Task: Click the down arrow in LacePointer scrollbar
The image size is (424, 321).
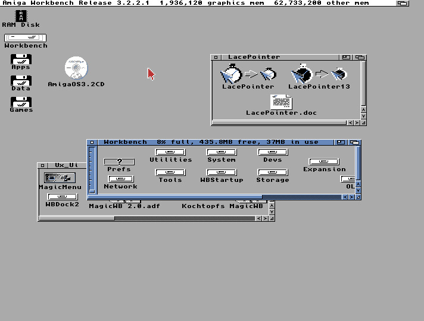Action: click(x=363, y=116)
